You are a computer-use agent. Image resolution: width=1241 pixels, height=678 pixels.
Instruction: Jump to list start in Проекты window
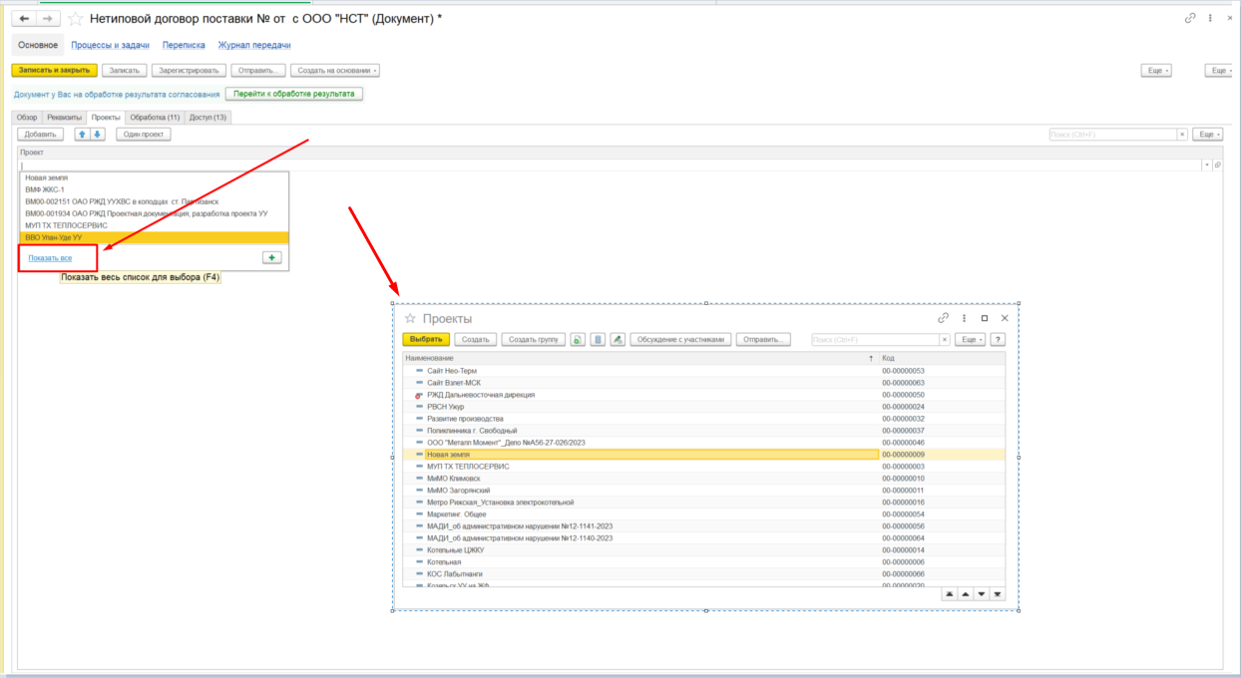pos(949,594)
